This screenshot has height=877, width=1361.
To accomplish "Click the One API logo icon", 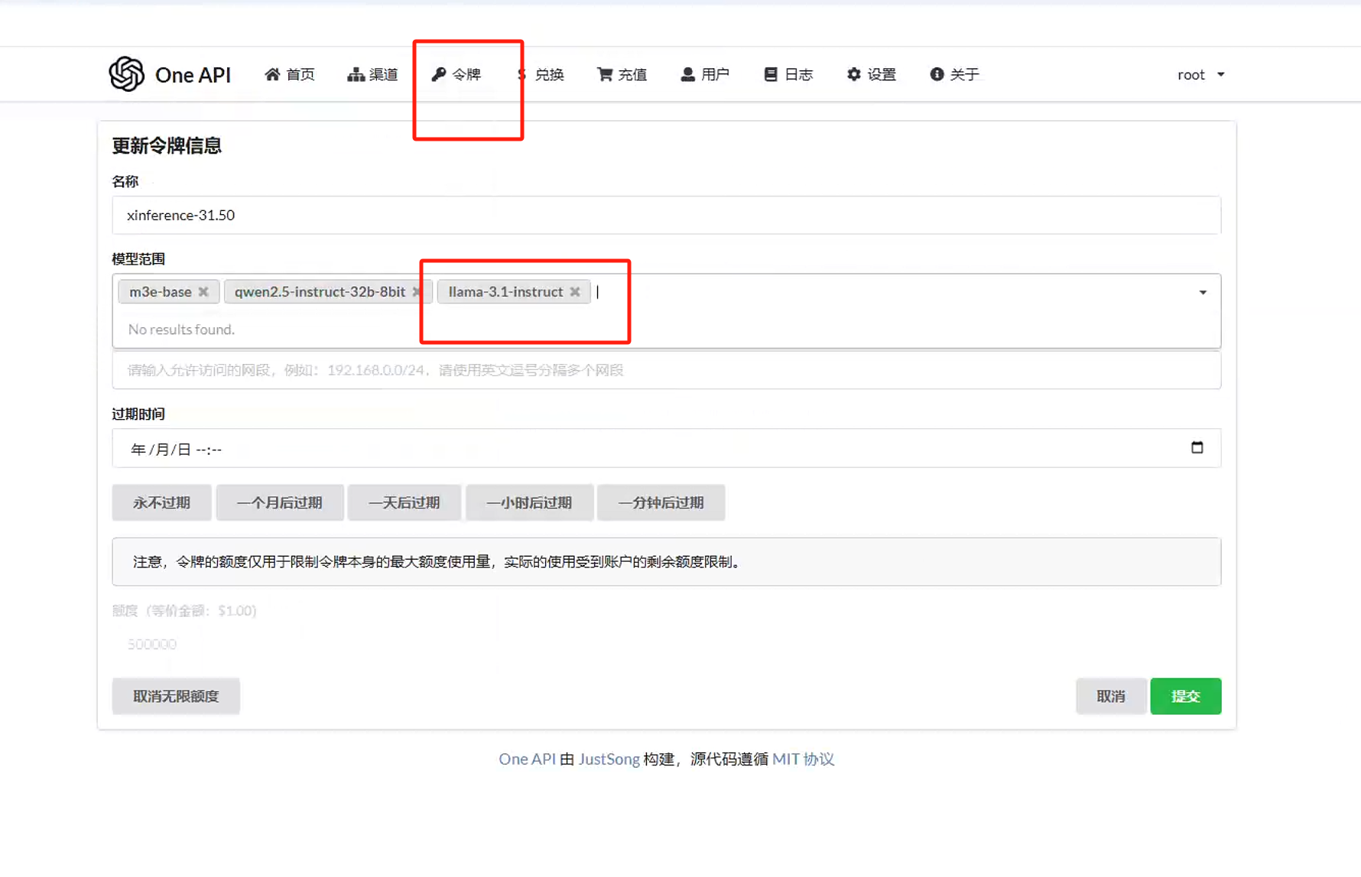I will pyautogui.click(x=126, y=74).
